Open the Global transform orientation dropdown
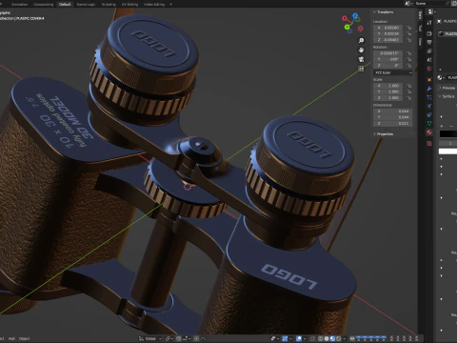The width and height of the screenshot is (457, 343). coord(150,338)
